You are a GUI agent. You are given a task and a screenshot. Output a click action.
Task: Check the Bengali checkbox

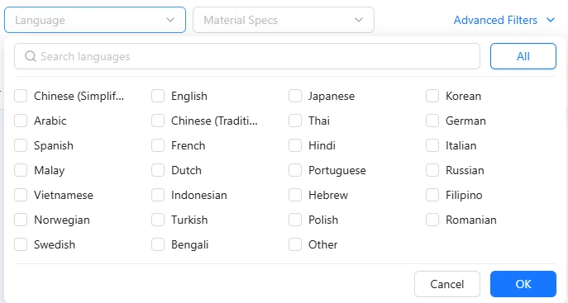158,244
